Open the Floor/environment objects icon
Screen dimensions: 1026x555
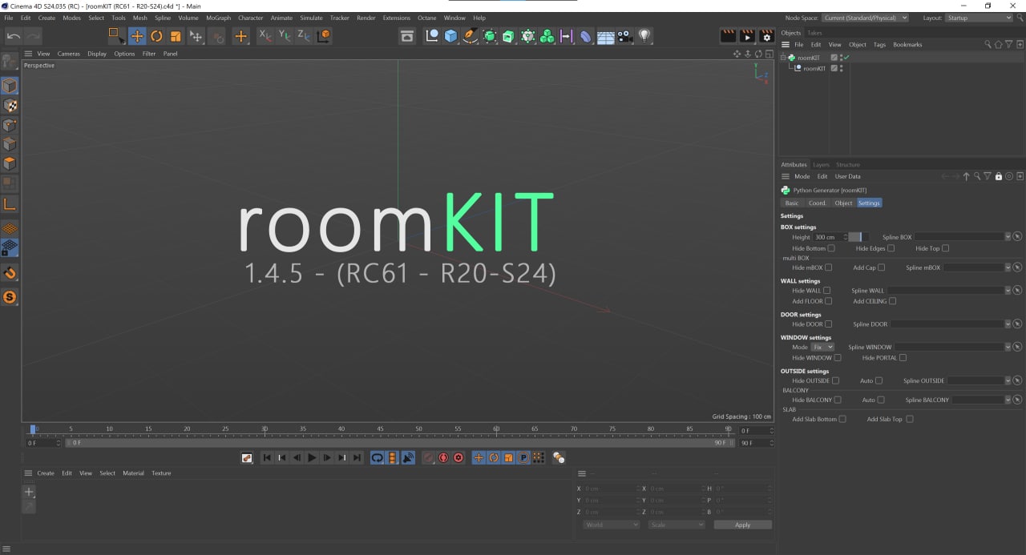click(x=606, y=36)
